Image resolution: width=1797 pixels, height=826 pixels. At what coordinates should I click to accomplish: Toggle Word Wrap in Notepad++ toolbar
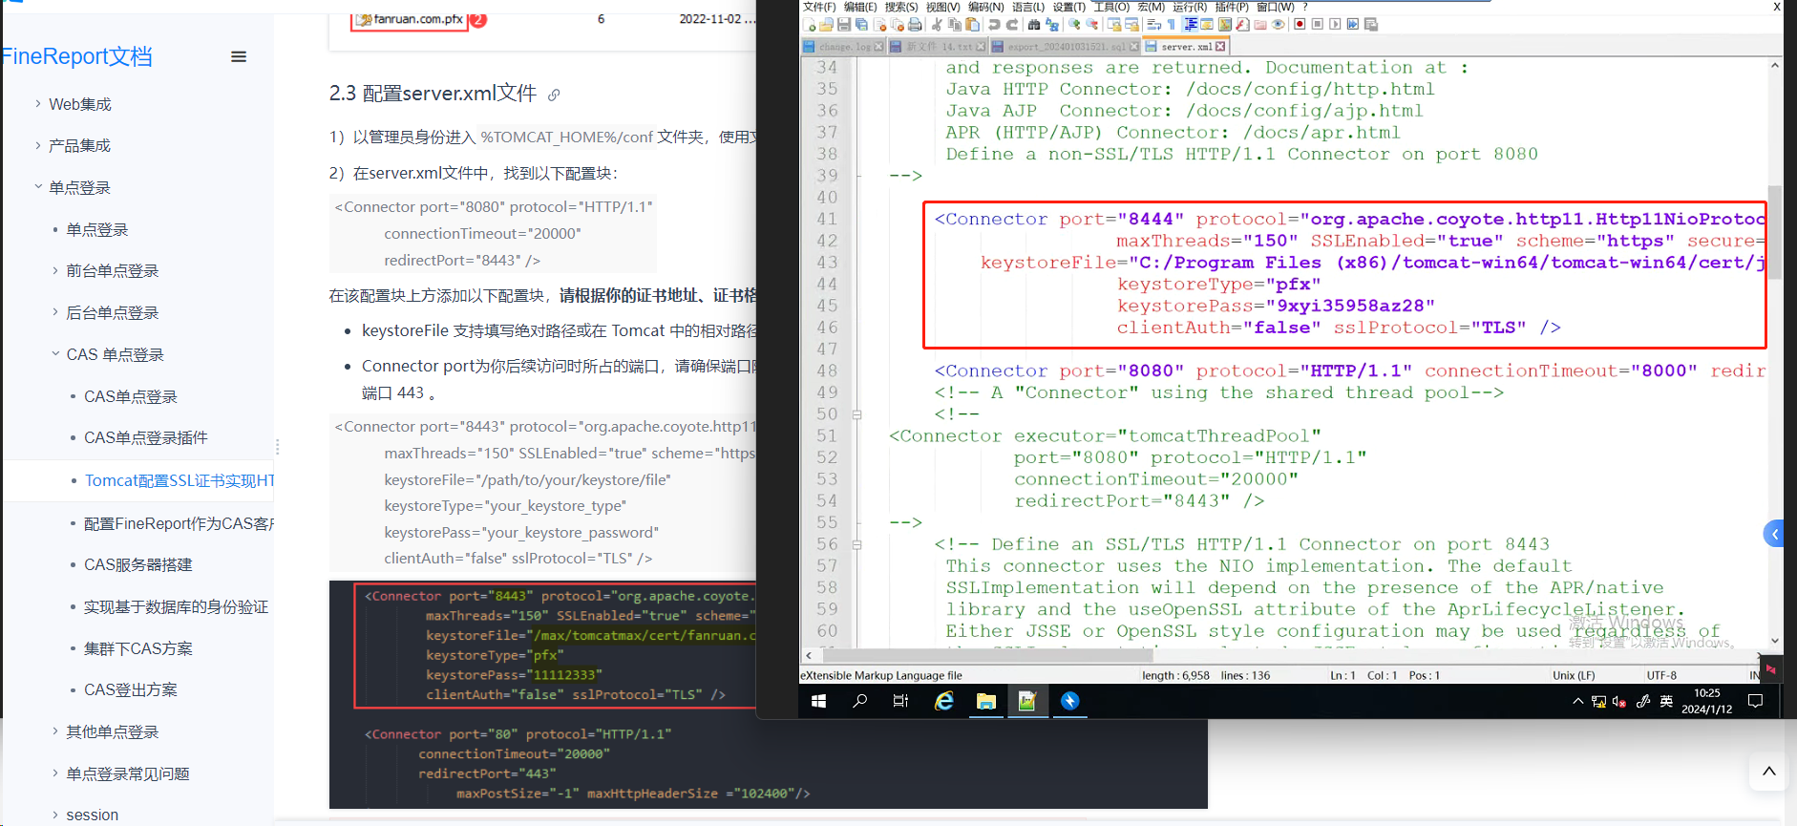[1153, 24]
